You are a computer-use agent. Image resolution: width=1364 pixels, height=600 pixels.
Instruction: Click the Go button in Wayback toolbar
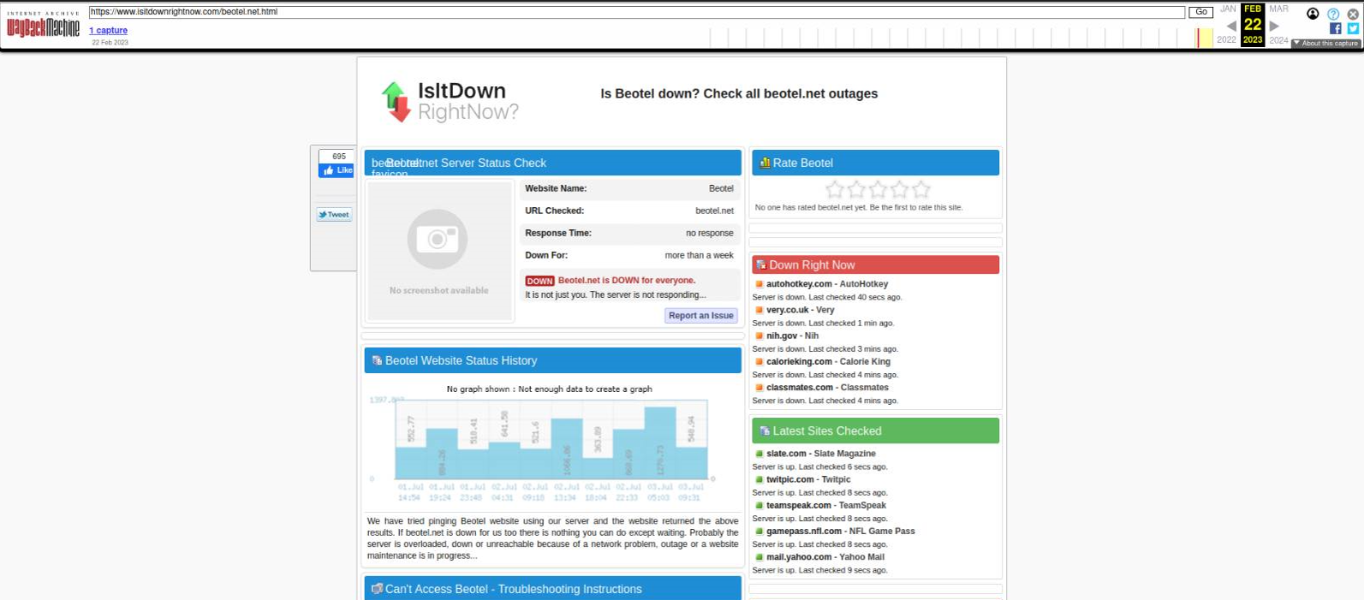(1200, 12)
